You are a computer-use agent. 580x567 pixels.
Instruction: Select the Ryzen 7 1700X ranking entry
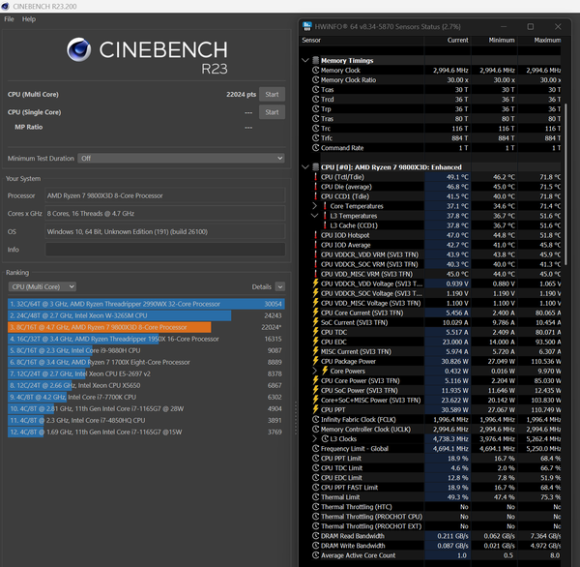[x=146, y=362]
